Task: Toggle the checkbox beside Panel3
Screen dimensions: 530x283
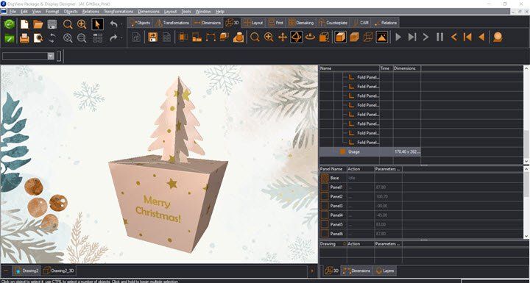Action: pos(325,206)
